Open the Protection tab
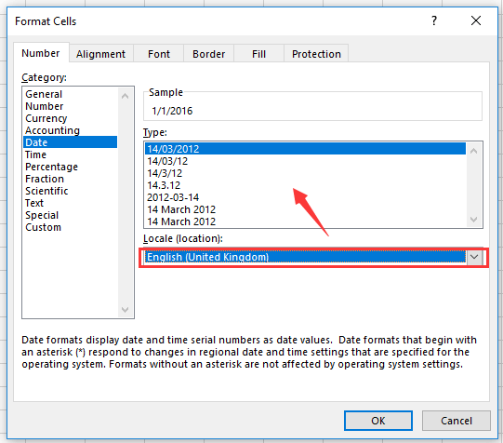This screenshot has height=443, width=503. (316, 54)
